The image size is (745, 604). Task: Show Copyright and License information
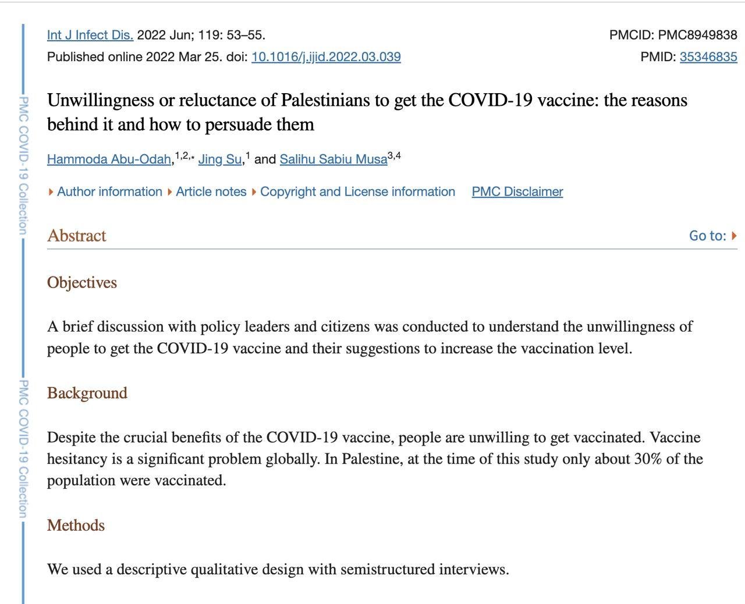[357, 192]
